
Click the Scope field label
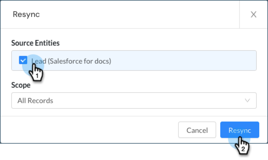21,85
